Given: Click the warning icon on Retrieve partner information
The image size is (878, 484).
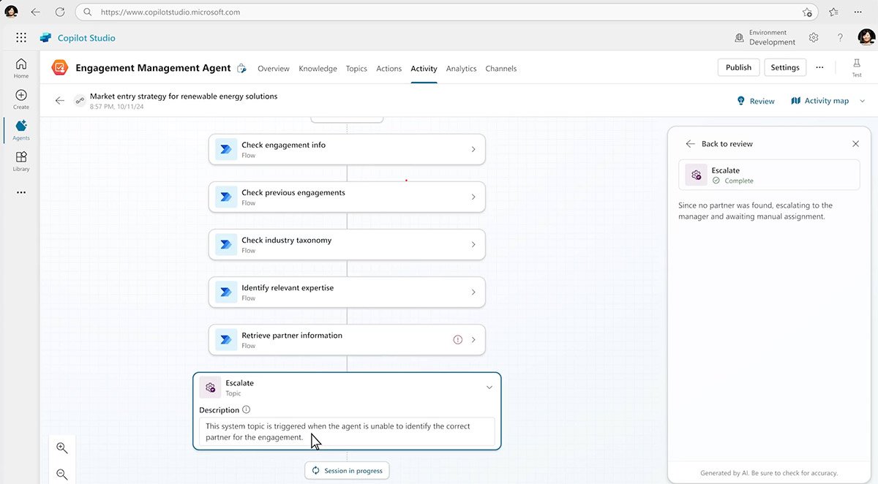Looking at the screenshot, I should click(457, 340).
